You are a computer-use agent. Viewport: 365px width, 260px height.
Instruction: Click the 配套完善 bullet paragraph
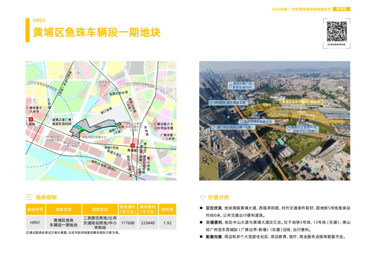[x=275, y=237]
